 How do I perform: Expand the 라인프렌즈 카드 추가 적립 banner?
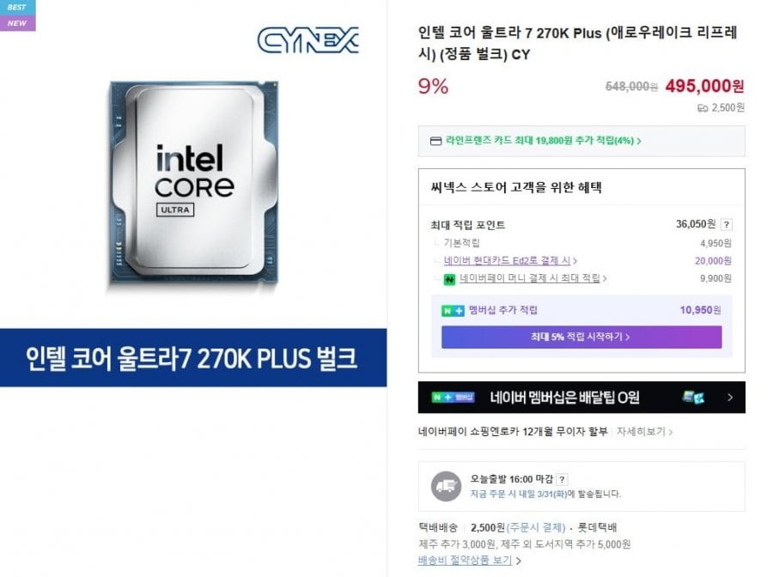pyautogui.click(x=581, y=141)
